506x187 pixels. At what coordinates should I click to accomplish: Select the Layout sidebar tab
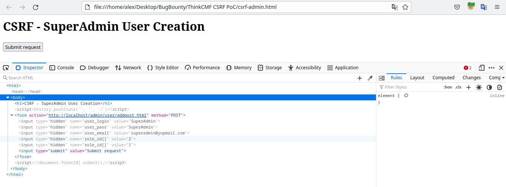pyautogui.click(x=417, y=78)
